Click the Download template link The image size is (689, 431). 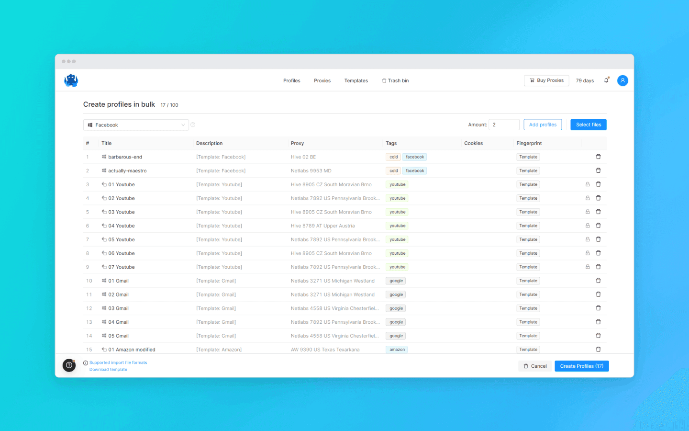(x=108, y=369)
